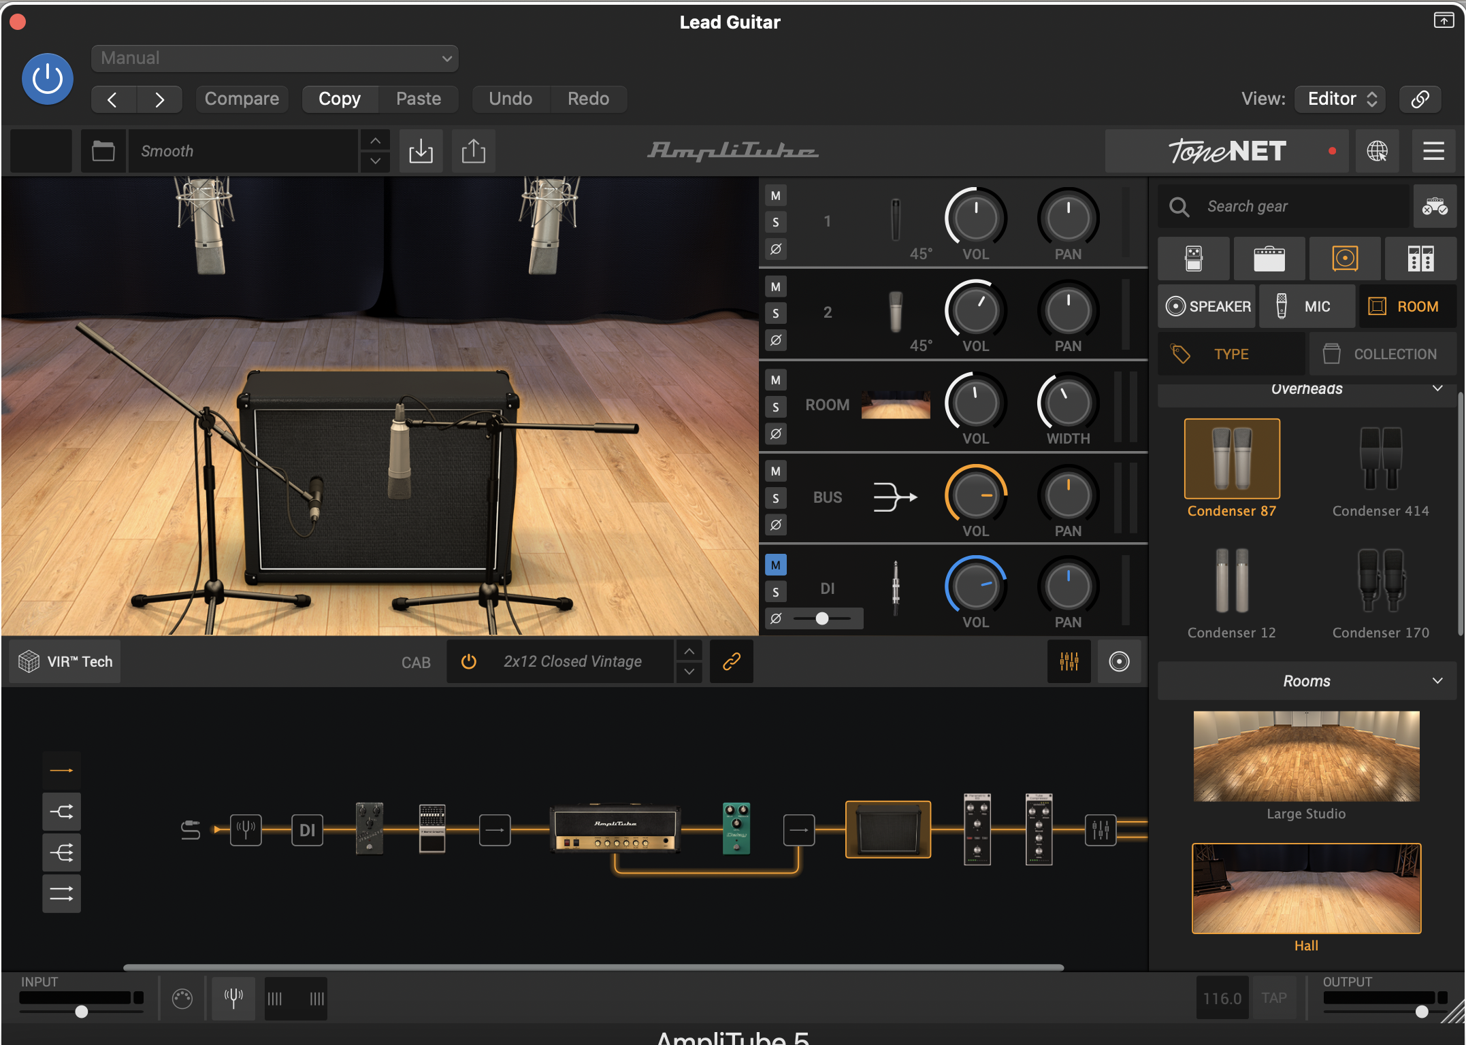
Task: Select the cabinet gear category icon
Action: pos(1345,259)
